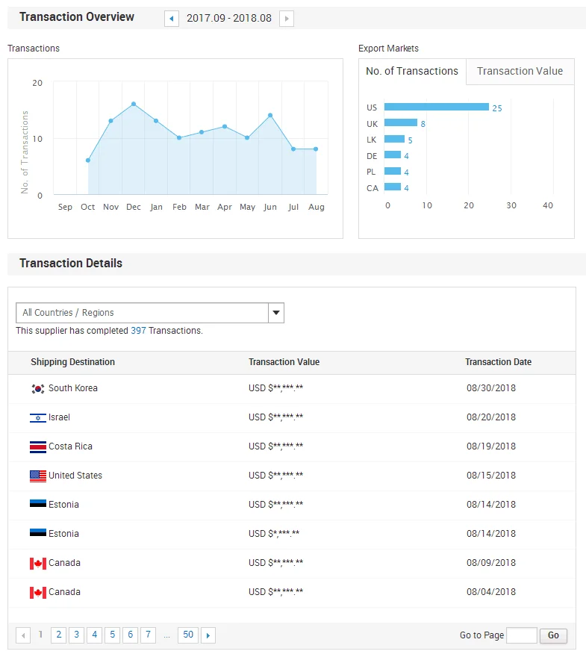
Task: Click the 397 transactions link
Action: click(x=138, y=331)
